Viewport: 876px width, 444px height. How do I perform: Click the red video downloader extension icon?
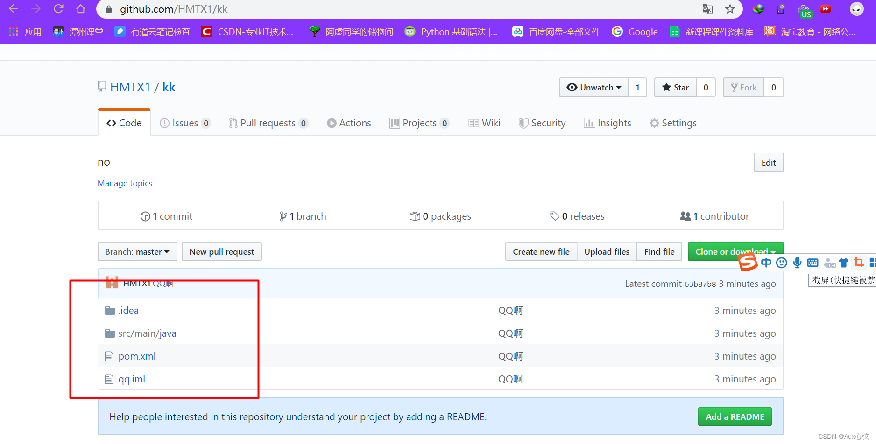click(825, 9)
